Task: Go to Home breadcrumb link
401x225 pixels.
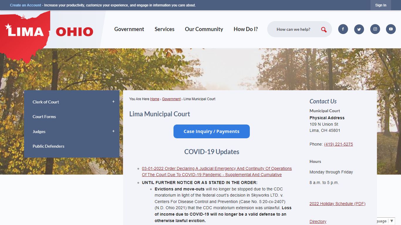Action: [155, 99]
